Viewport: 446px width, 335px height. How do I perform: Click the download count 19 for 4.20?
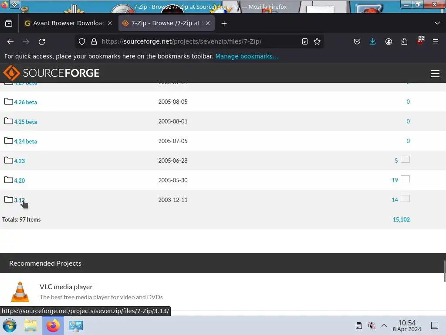tap(395, 180)
